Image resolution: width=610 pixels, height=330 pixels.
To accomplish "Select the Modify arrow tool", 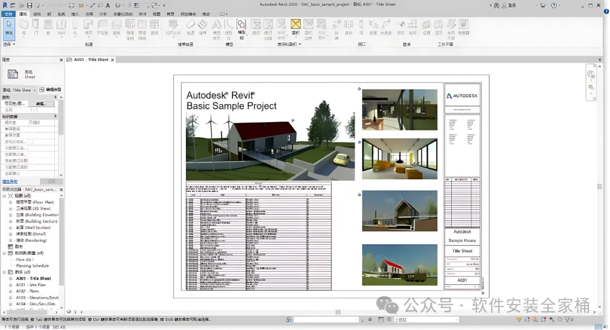I will [9, 28].
